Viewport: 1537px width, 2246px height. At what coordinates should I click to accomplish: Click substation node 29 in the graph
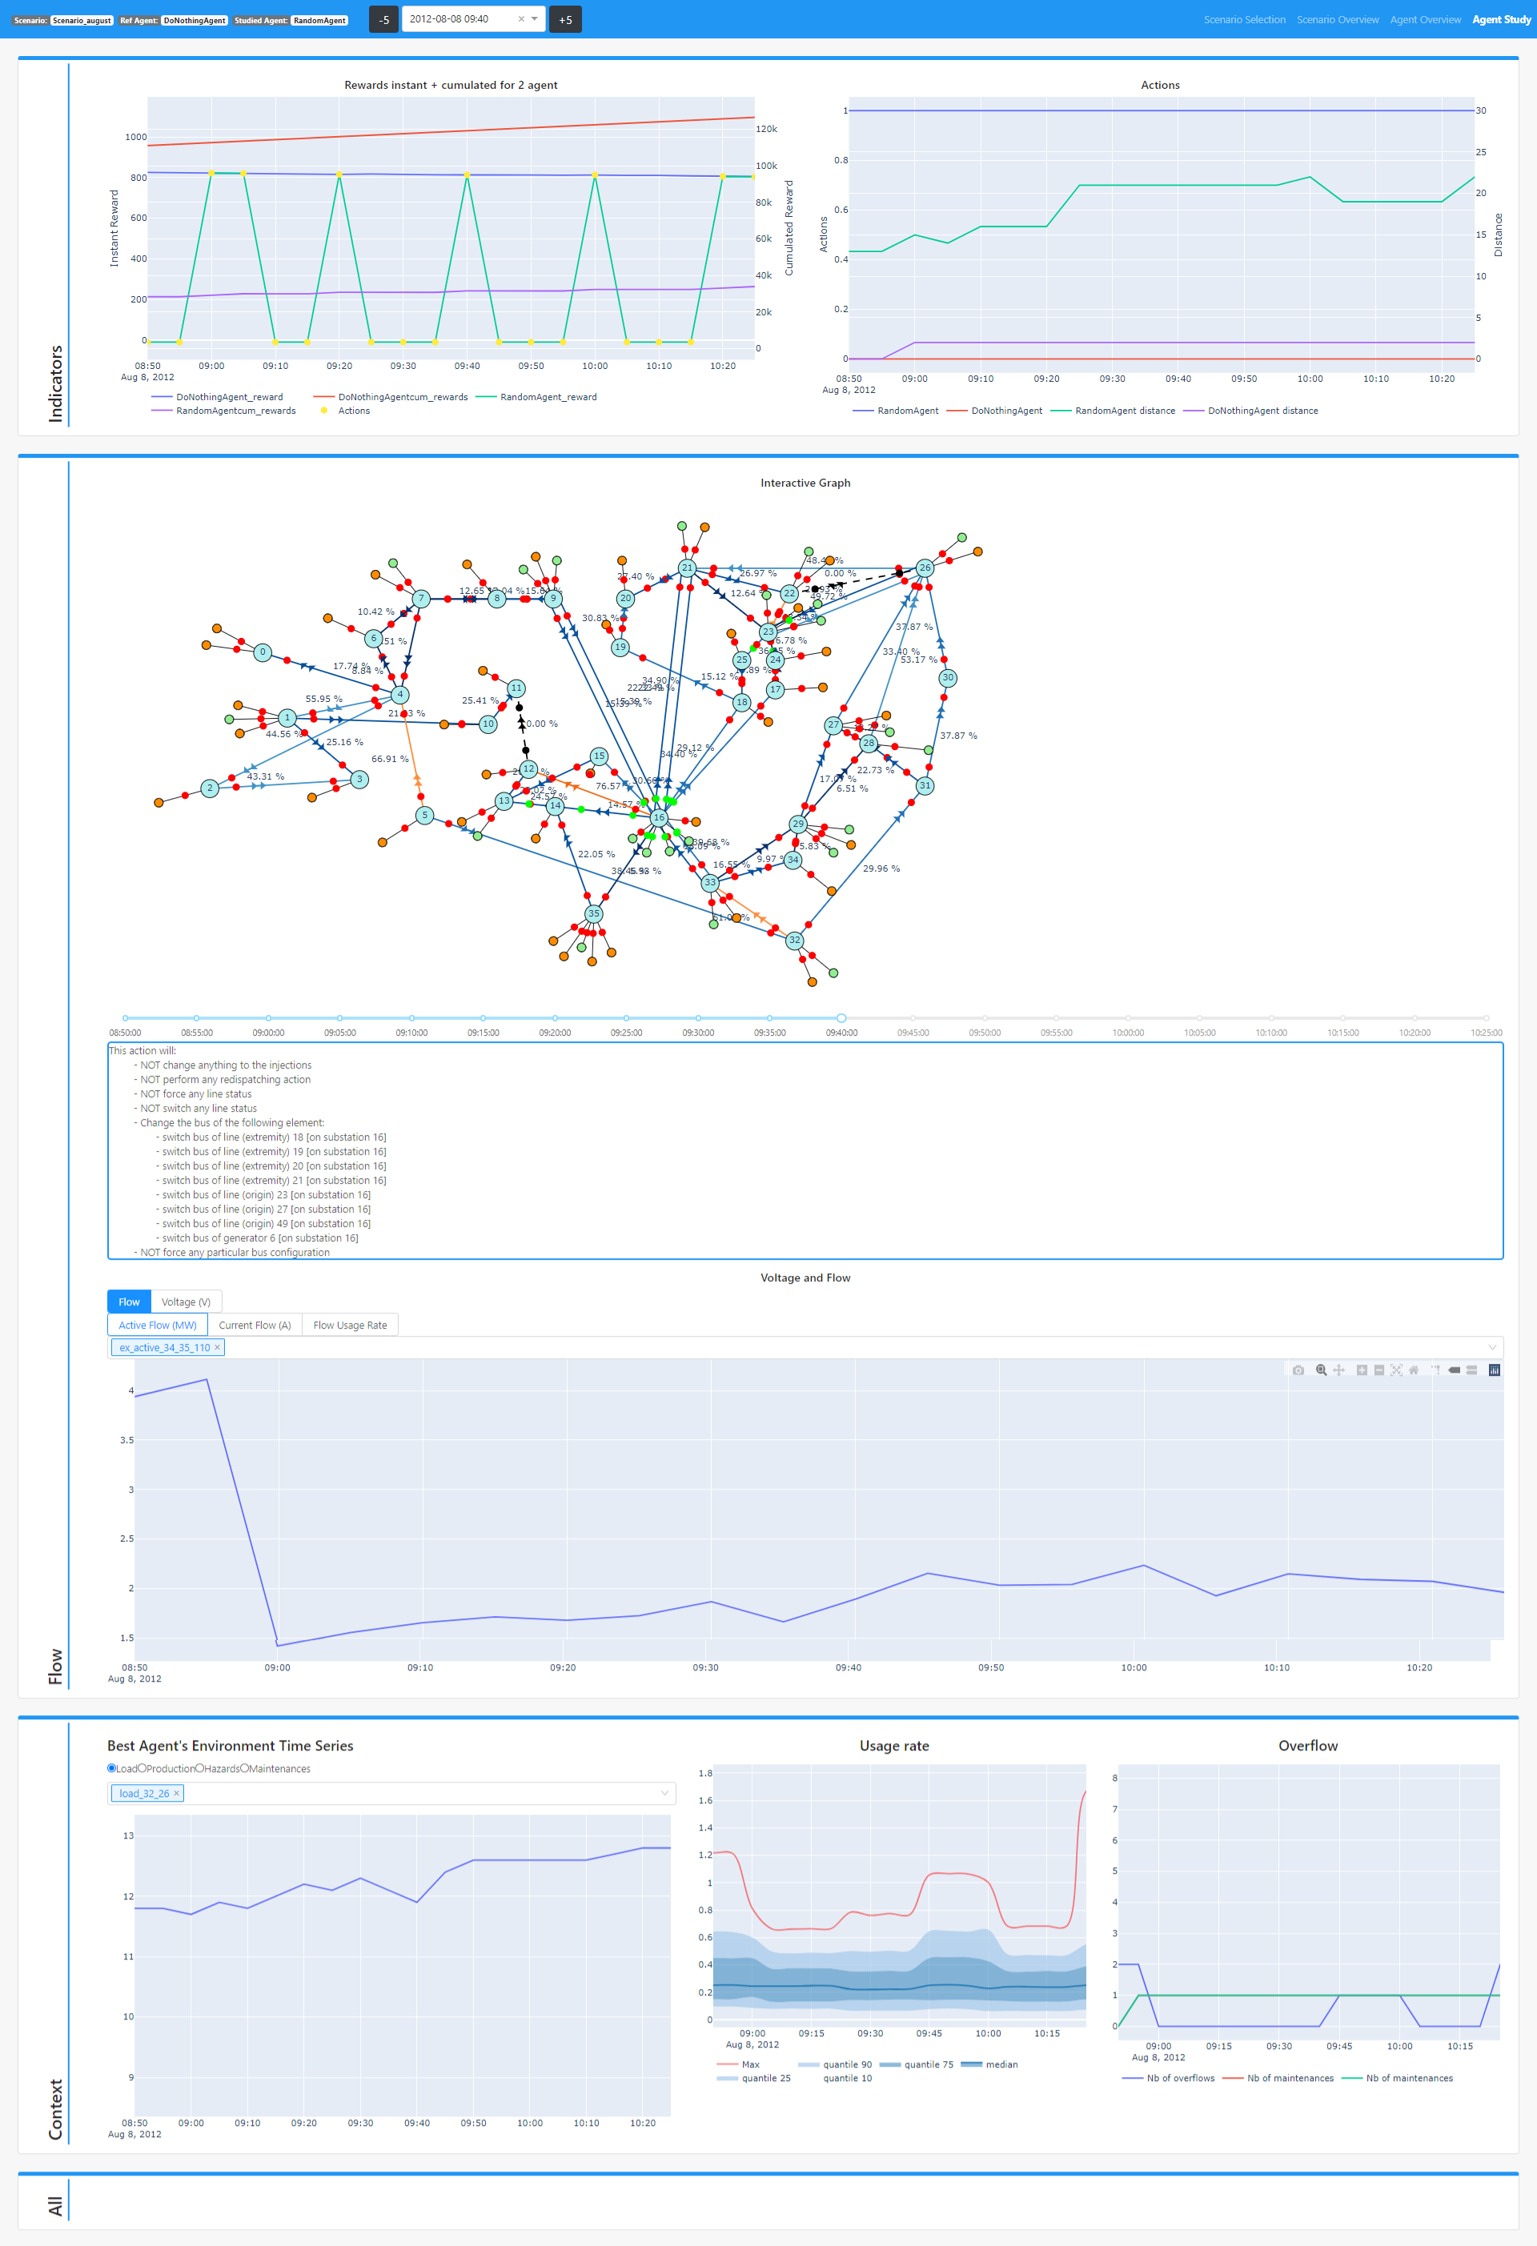click(797, 824)
